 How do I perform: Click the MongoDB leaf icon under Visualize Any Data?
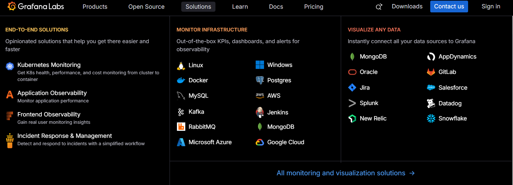(352, 57)
